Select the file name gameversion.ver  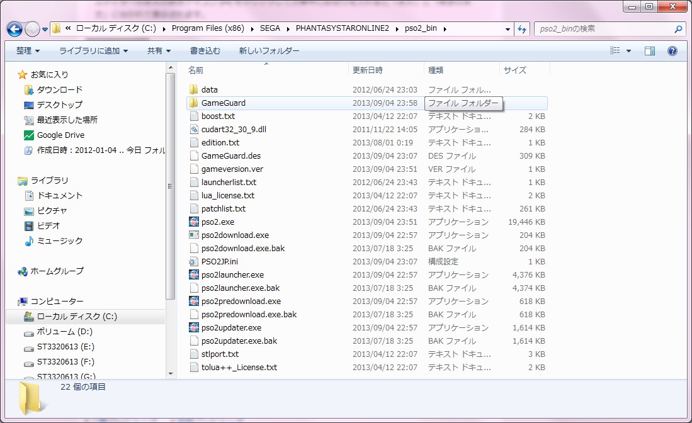click(232, 169)
